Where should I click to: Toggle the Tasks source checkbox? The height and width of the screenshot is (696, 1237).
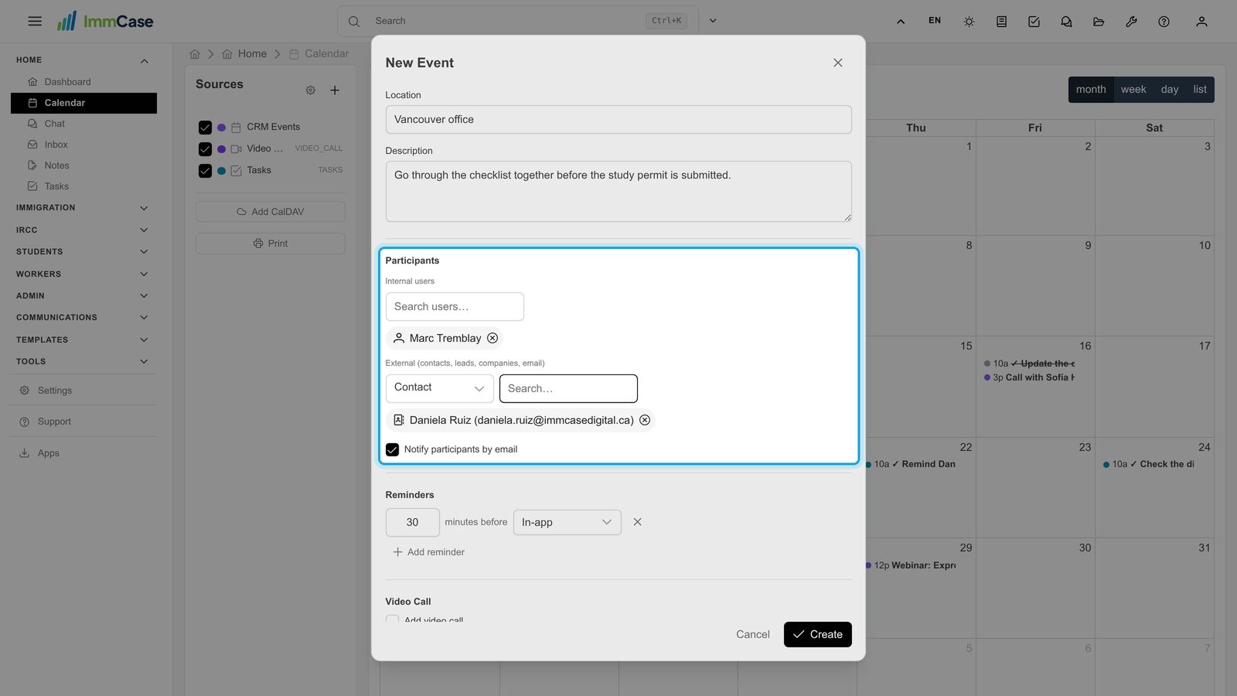point(205,171)
